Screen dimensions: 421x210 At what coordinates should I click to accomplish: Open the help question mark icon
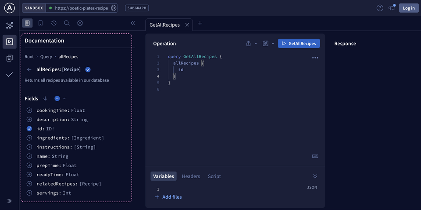pyautogui.click(x=380, y=8)
